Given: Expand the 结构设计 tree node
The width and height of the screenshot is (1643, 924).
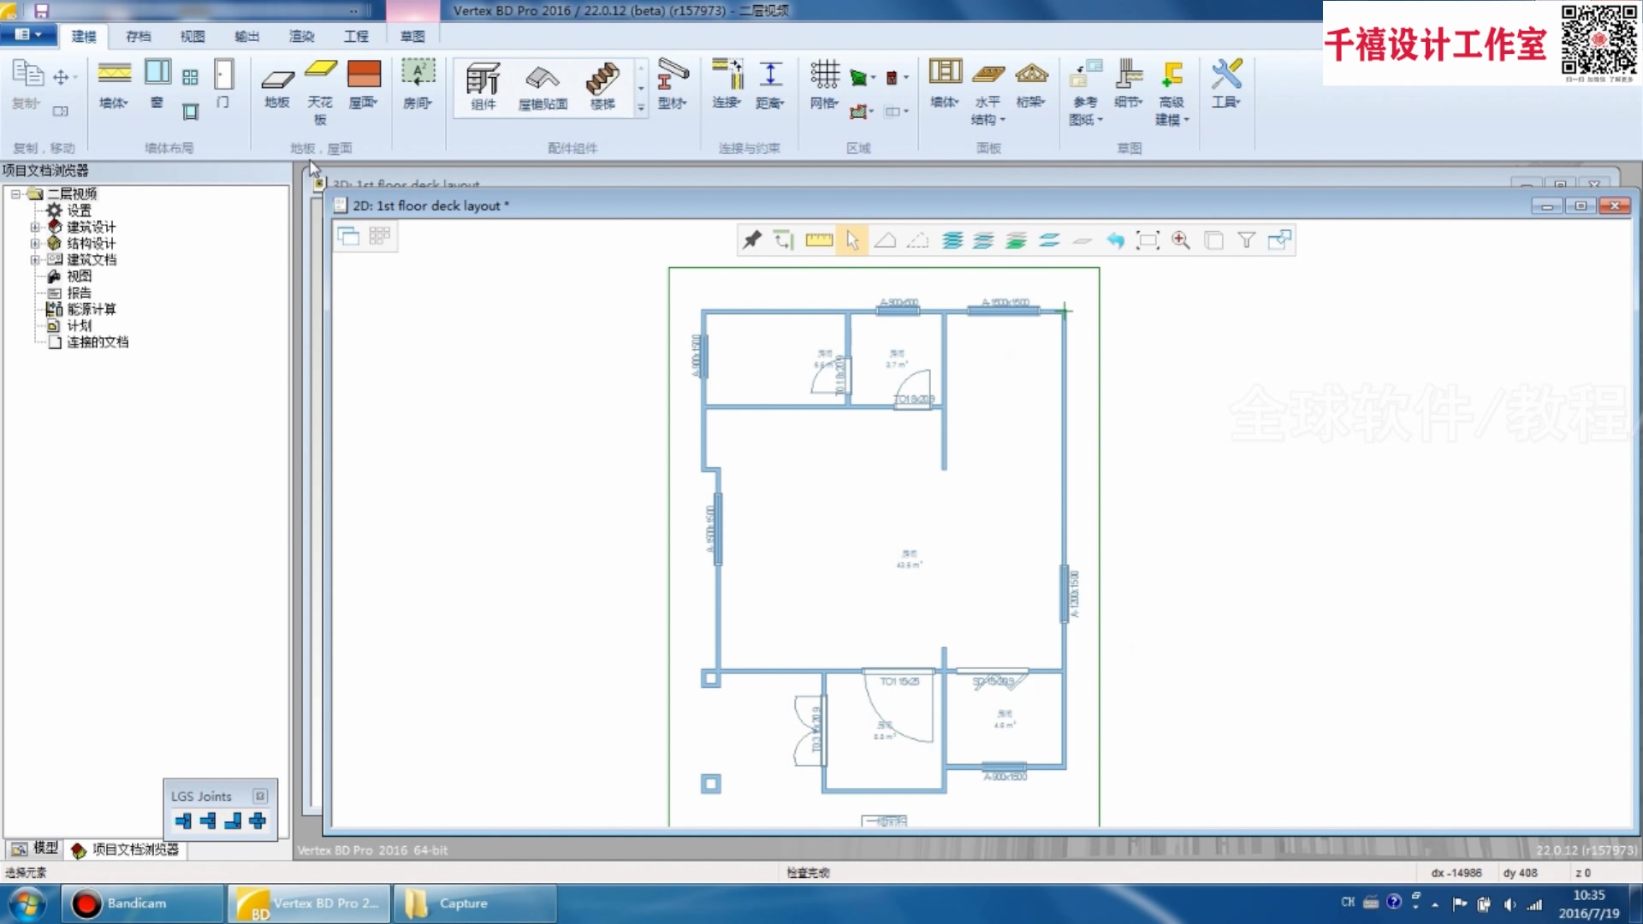Looking at the screenshot, I should [35, 243].
